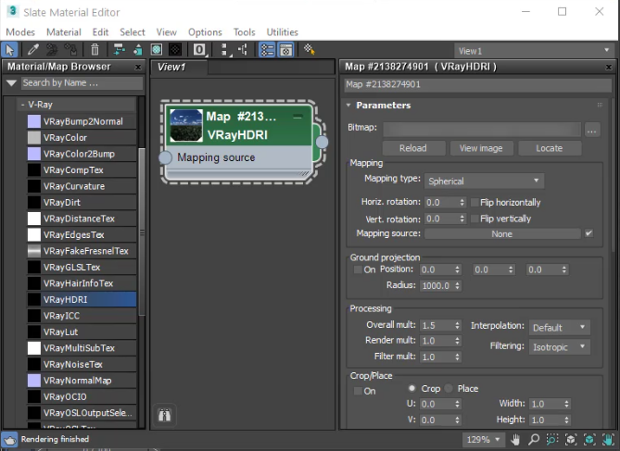The height and width of the screenshot is (451, 620).
Task: Open the Edit menu
Action: (x=100, y=32)
